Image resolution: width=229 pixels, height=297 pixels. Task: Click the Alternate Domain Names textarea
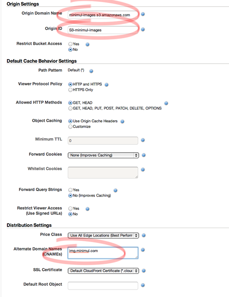(103, 253)
